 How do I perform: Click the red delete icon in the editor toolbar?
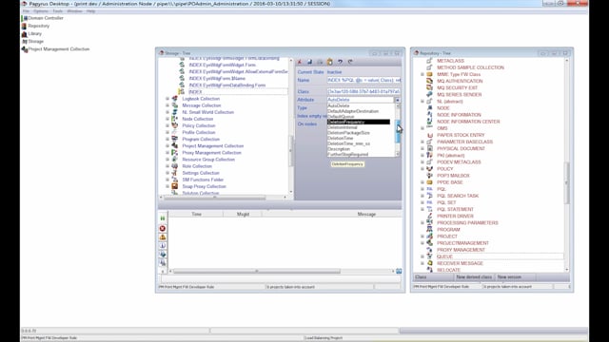[x=300, y=62]
